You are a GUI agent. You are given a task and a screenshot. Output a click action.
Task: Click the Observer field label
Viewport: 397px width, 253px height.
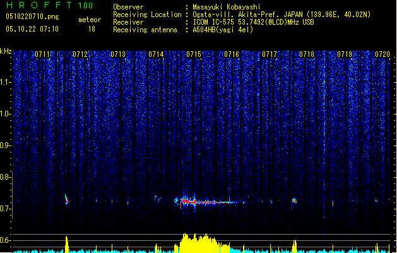pos(128,7)
